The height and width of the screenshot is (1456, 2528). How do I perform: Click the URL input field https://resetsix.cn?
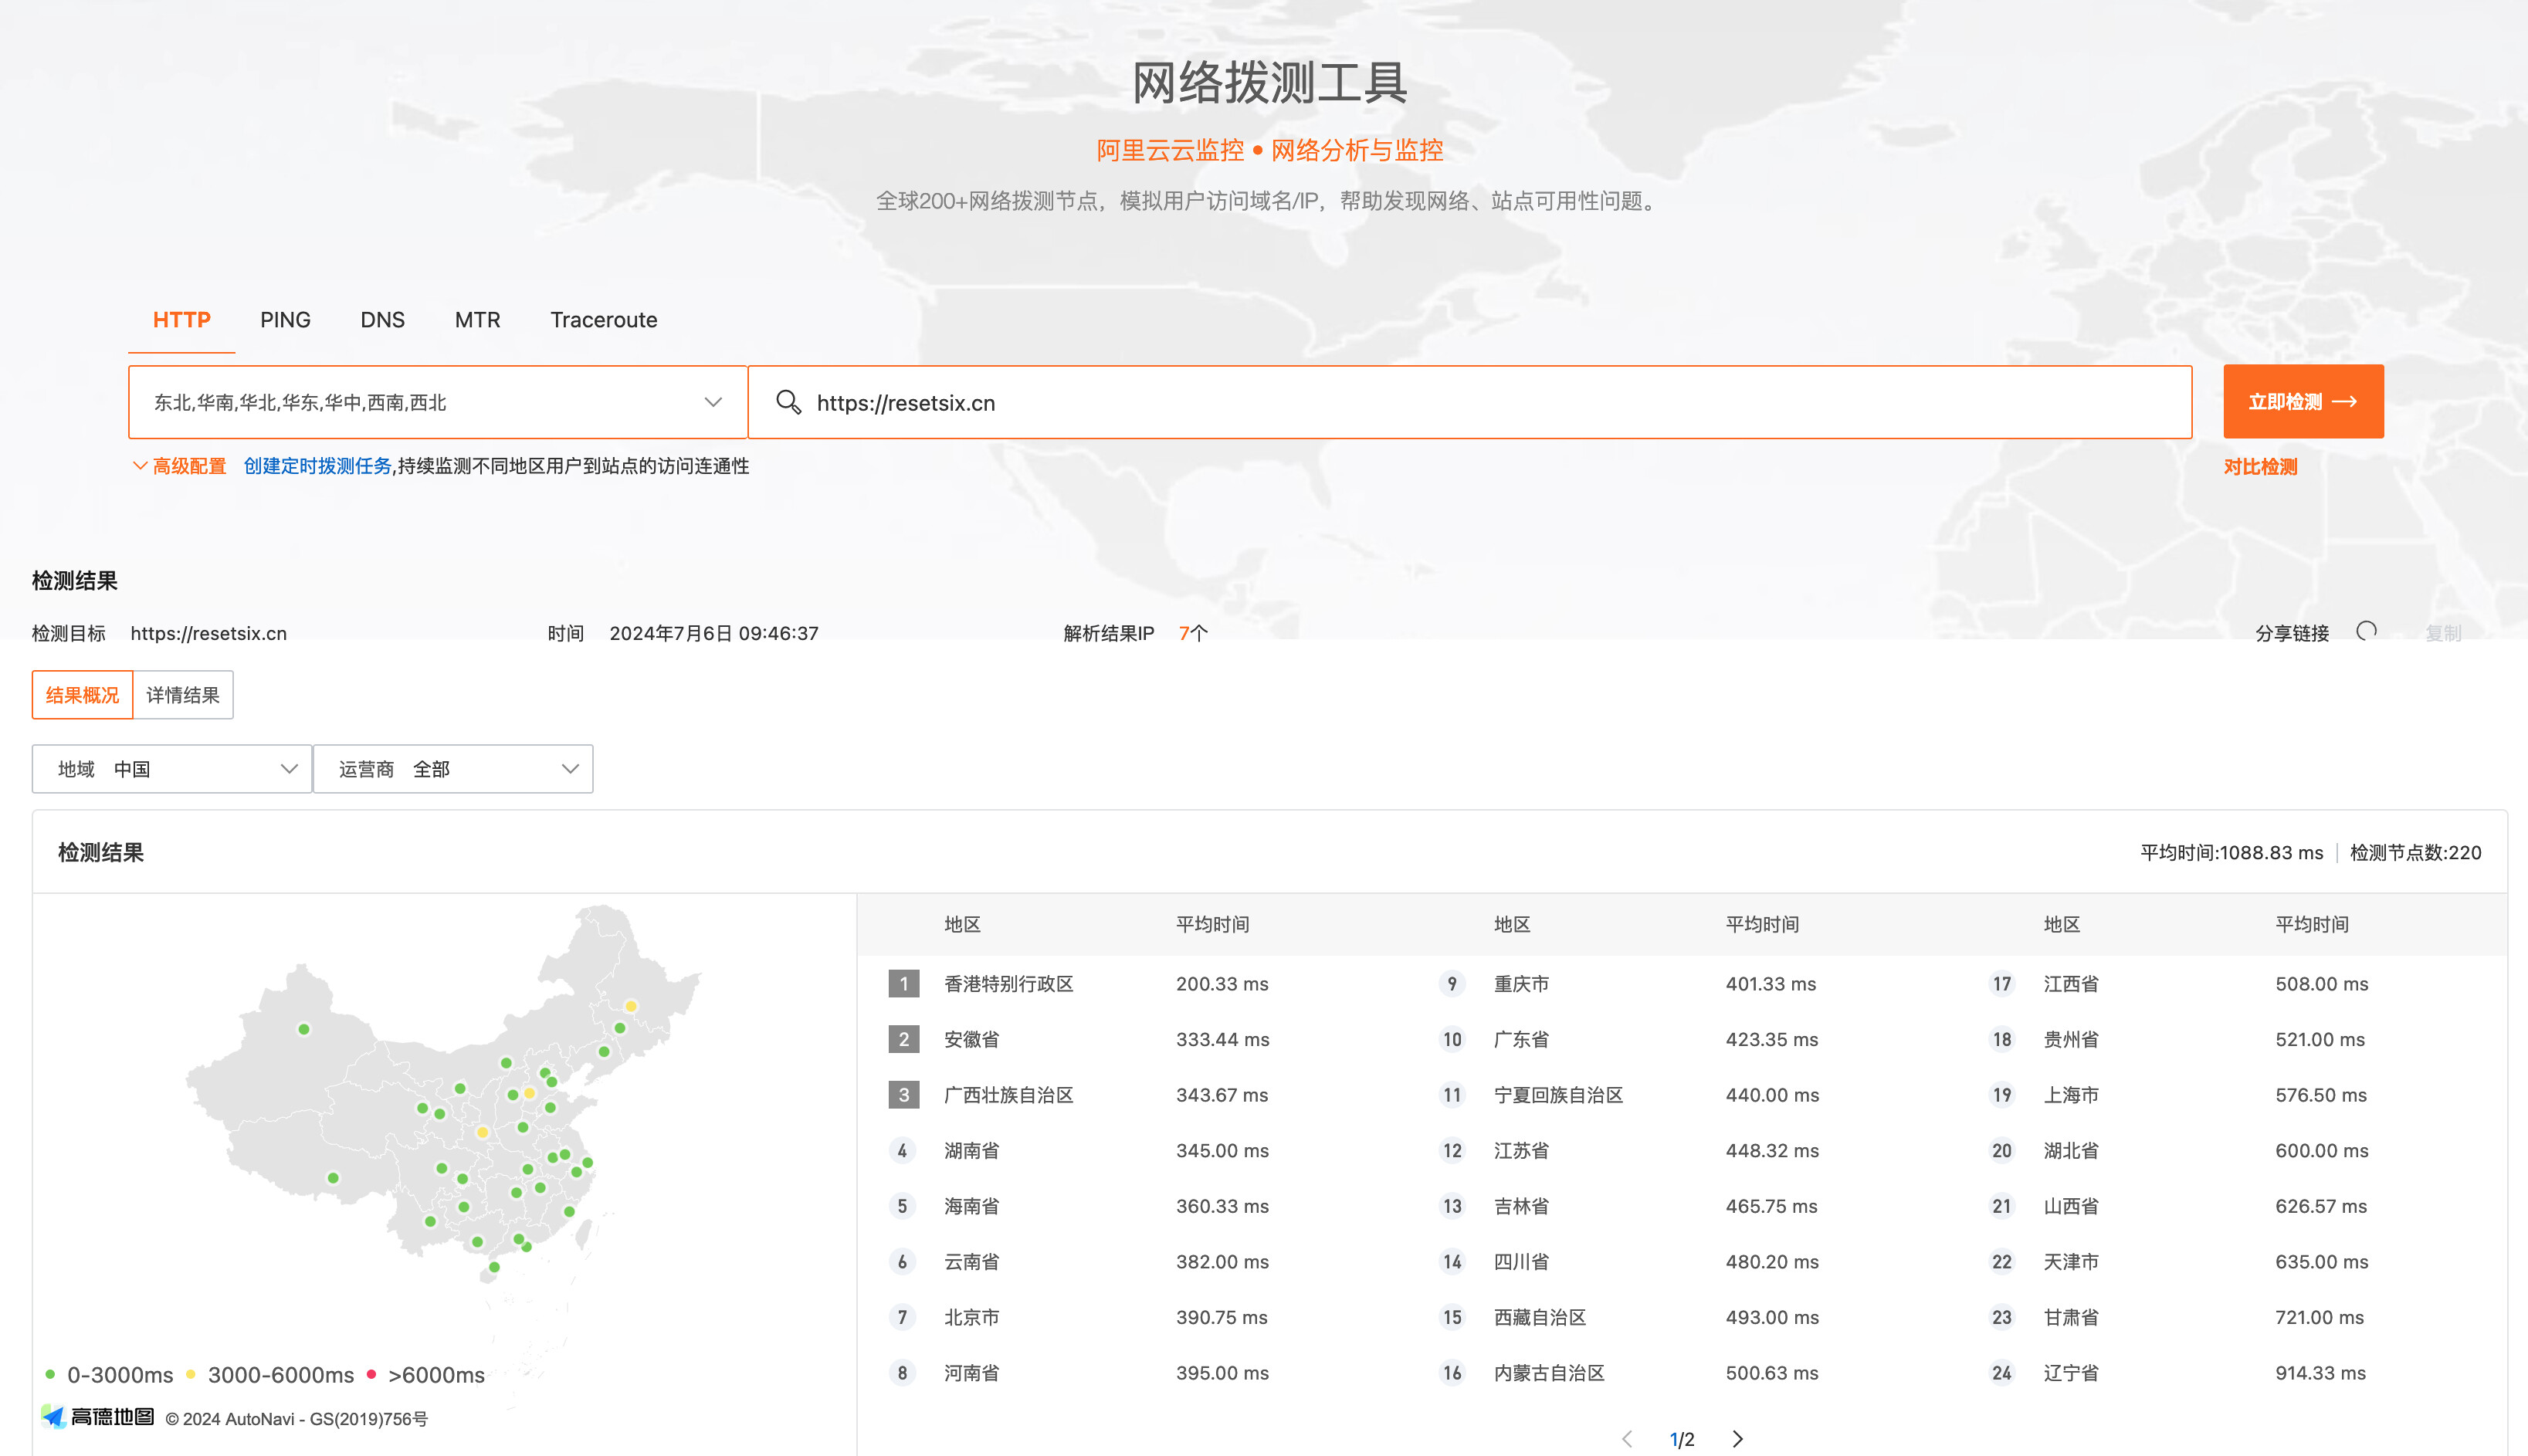tap(1470, 402)
